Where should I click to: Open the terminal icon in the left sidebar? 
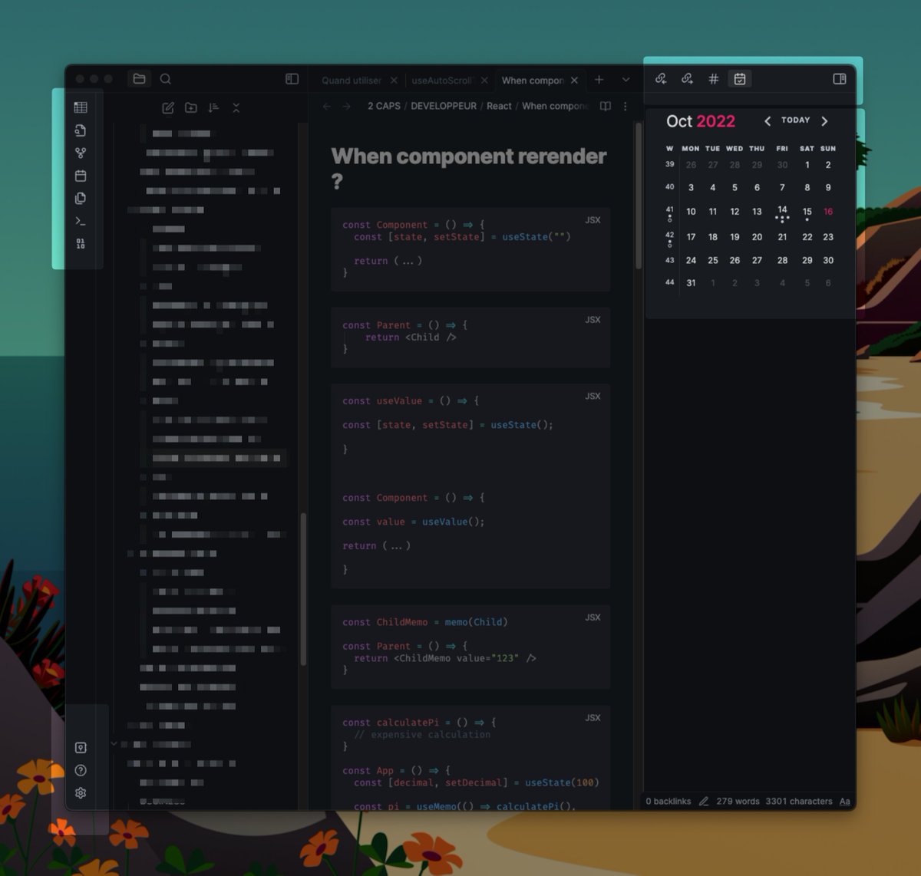[81, 220]
